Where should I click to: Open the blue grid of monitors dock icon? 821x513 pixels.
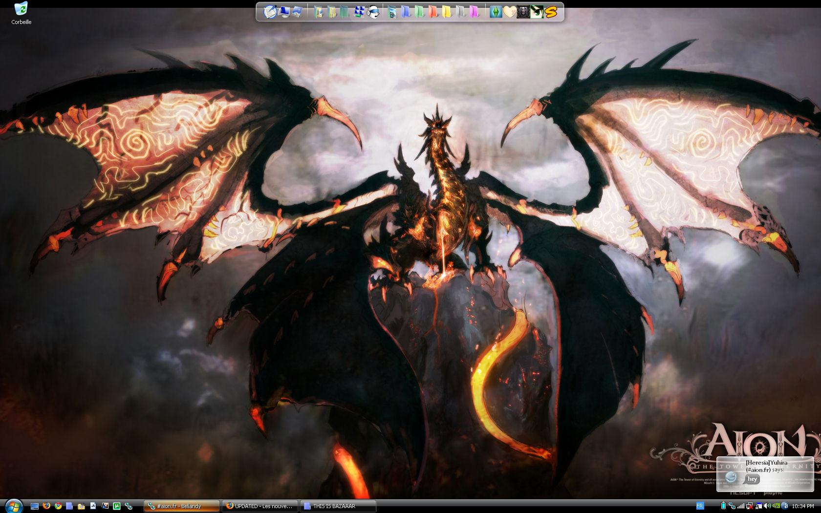pos(360,12)
